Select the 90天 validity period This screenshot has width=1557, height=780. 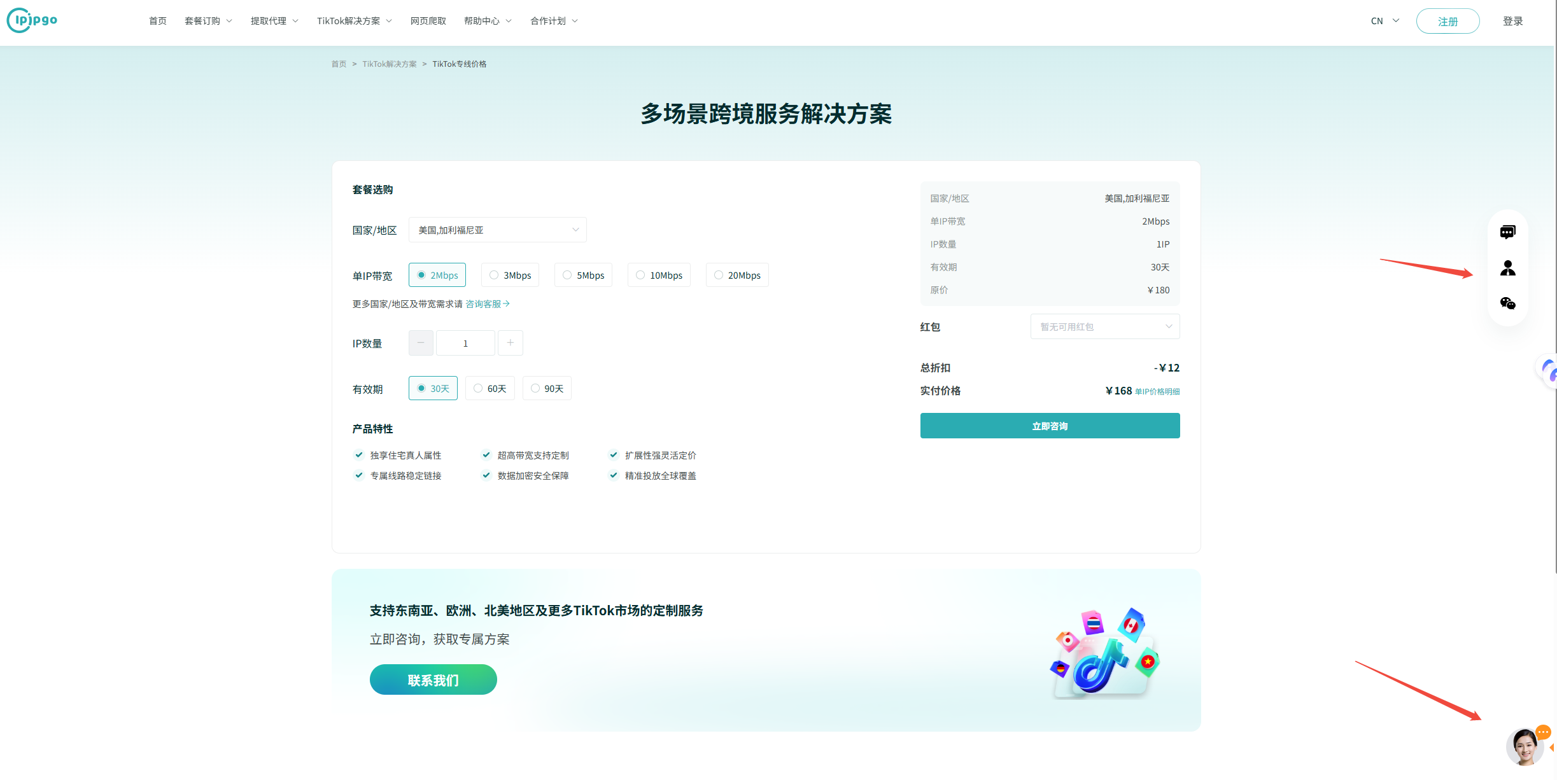(x=547, y=389)
